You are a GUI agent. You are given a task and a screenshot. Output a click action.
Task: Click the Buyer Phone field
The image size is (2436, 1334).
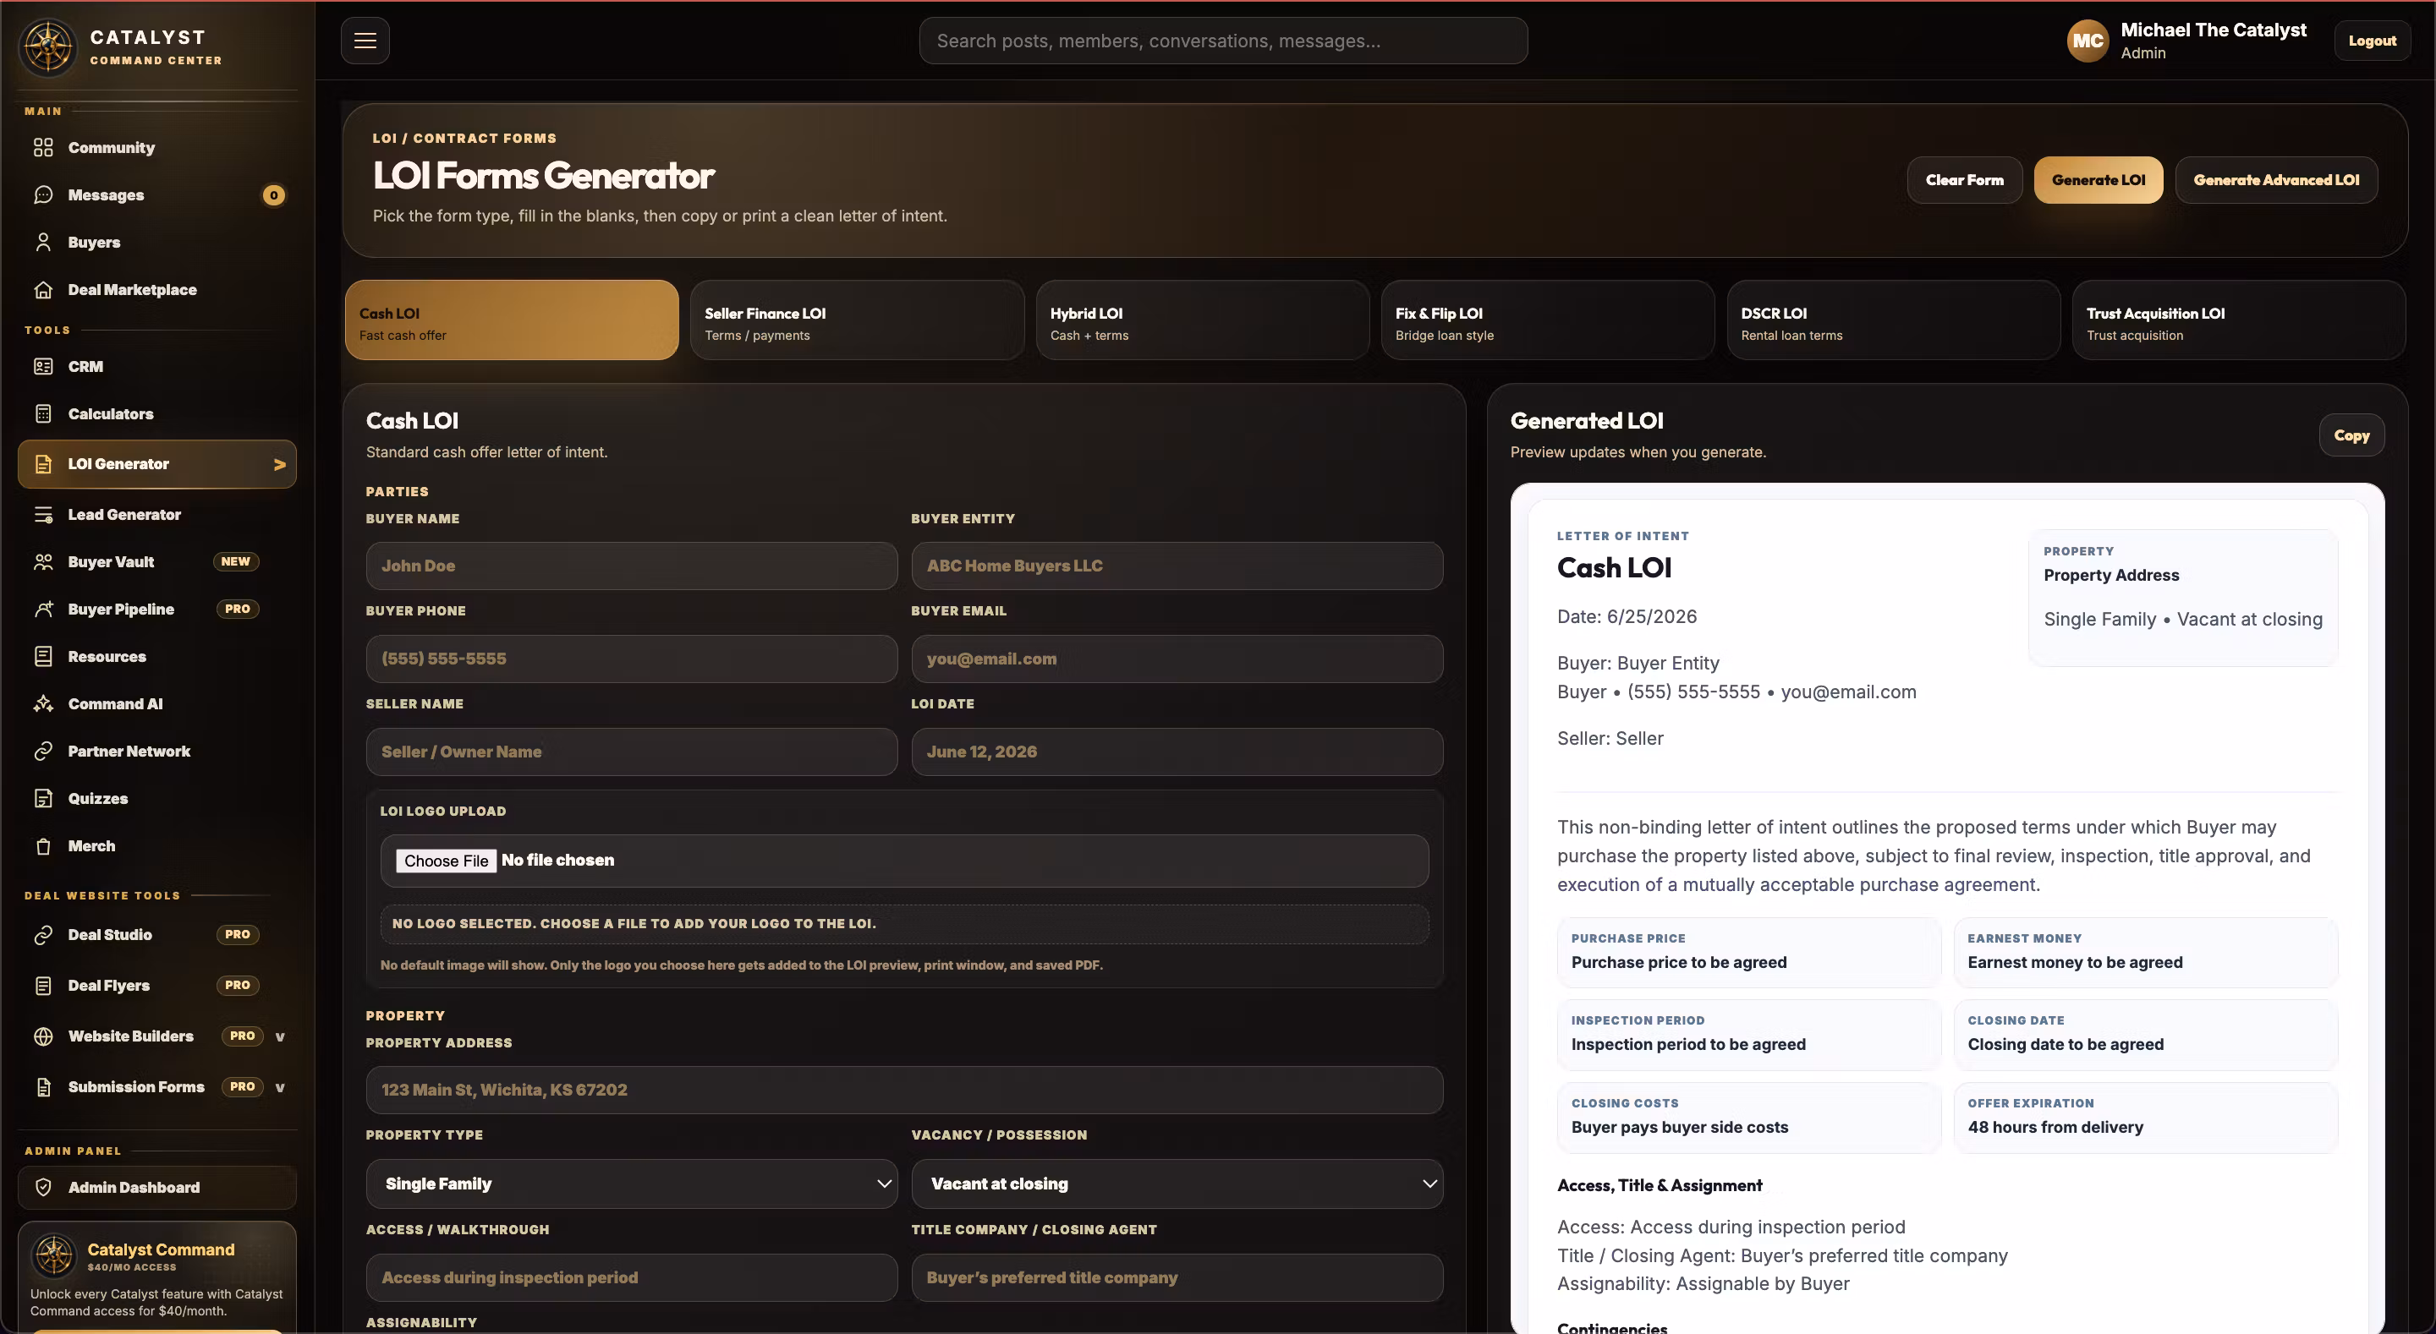tap(632, 658)
